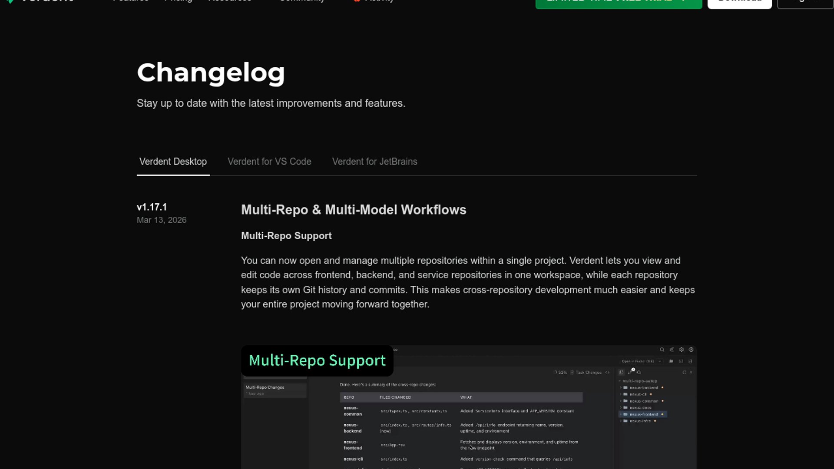
Task: Expand the nexus-backend folder chevron
Action: tap(621, 388)
